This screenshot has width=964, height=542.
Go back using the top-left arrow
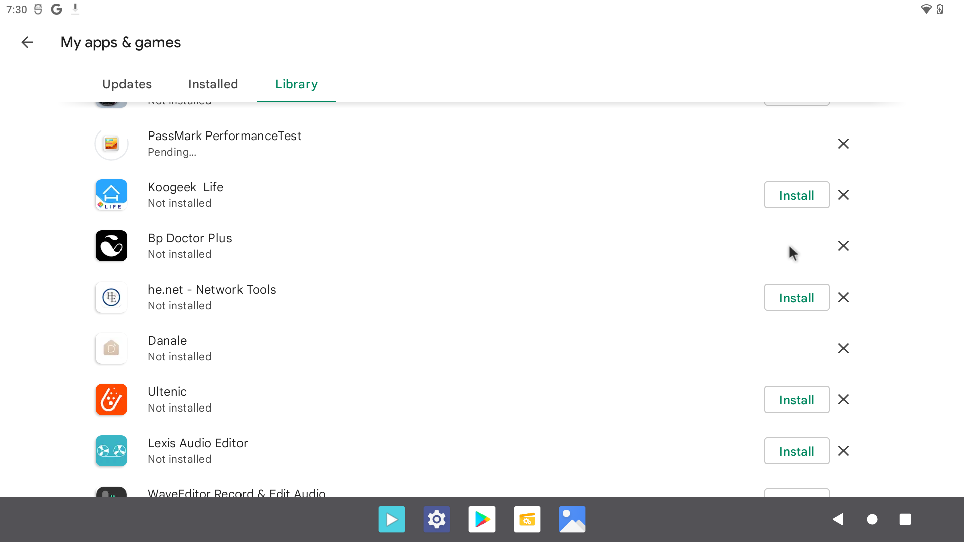coord(27,42)
